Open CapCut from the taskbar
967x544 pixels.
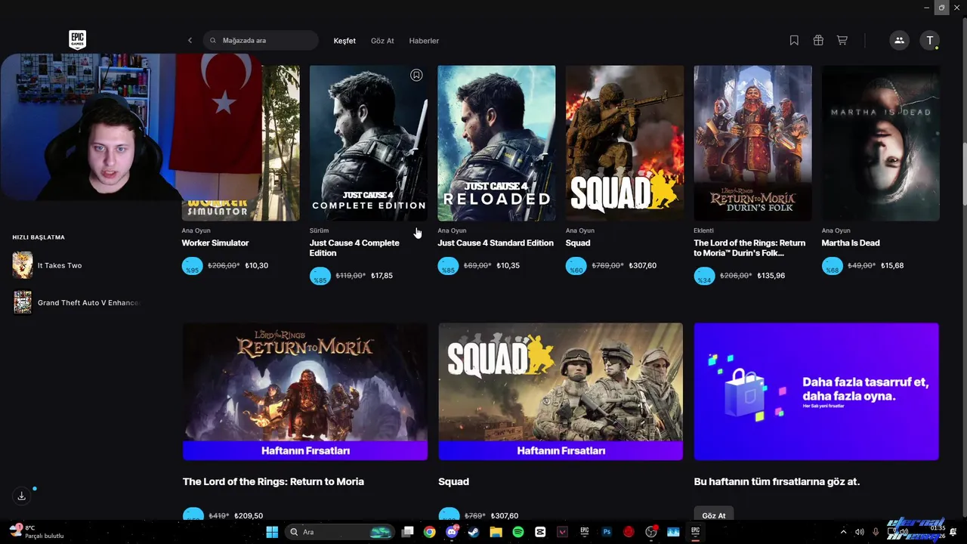540,532
